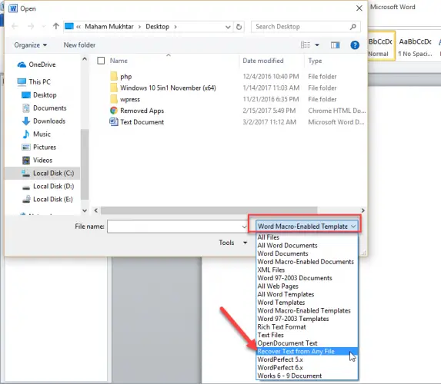Select the wpress folder icon
Image resolution: width=441 pixels, height=384 pixels.
[114, 99]
